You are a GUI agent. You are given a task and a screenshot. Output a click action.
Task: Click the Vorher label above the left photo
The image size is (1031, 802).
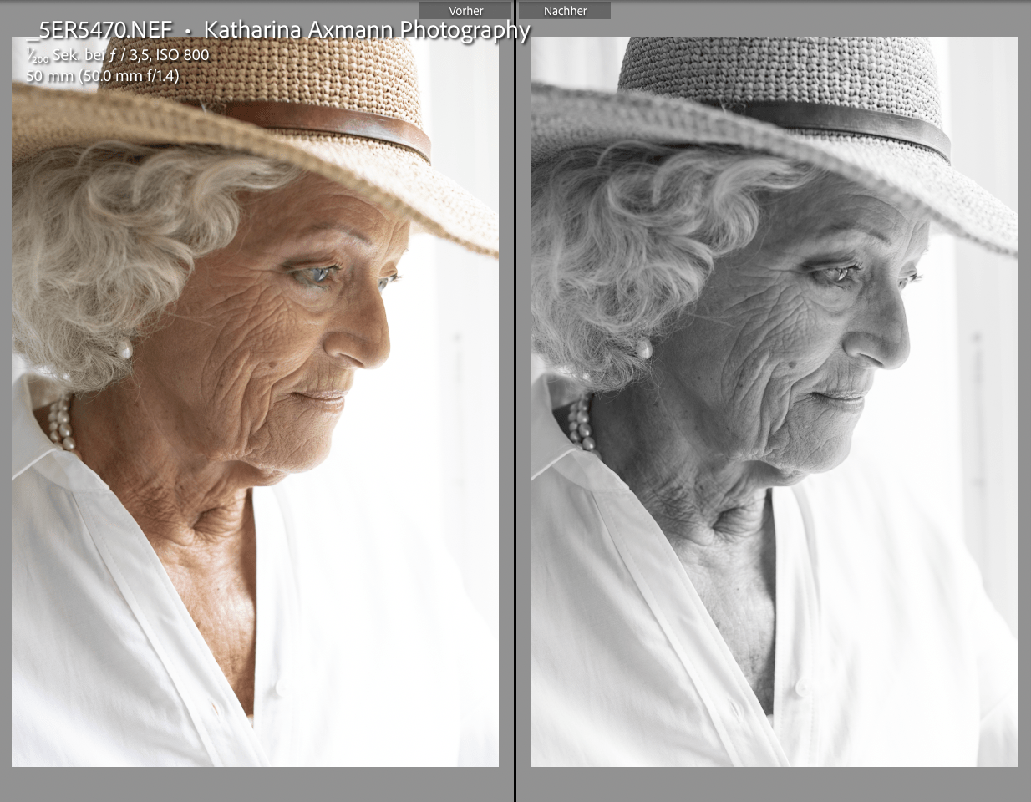tap(465, 11)
